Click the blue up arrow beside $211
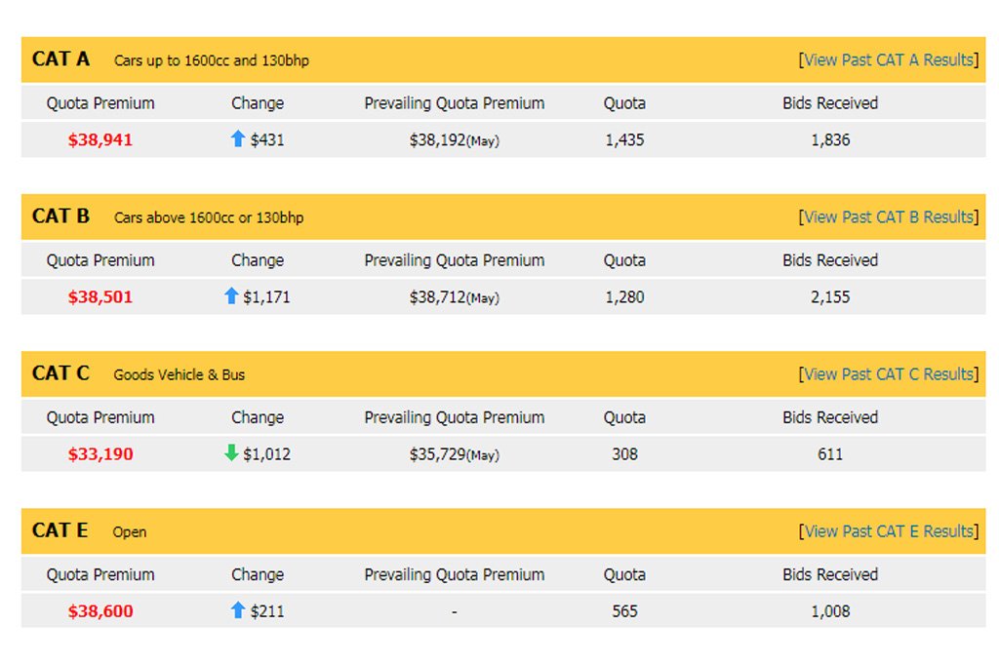Screen dimensions: 999x666 tap(238, 610)
